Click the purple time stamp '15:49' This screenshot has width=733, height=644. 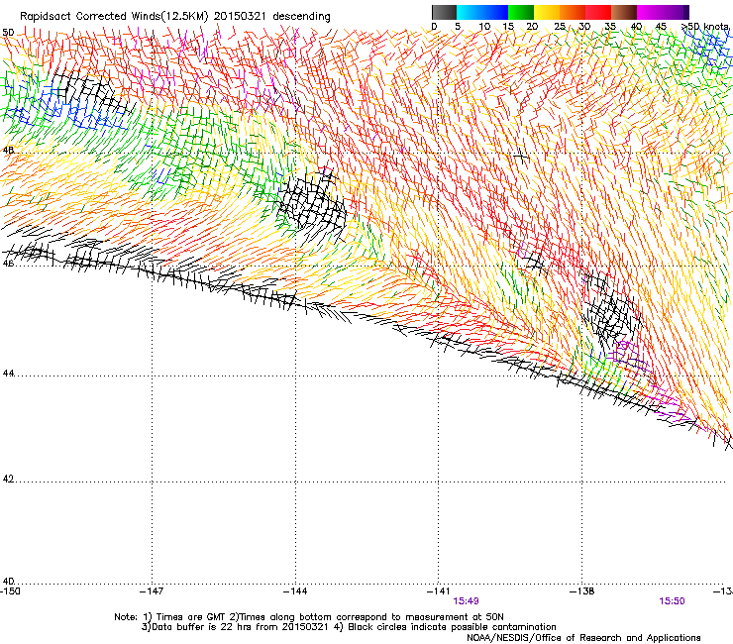(x=467, y=601)
